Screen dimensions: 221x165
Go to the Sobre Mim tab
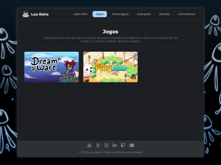click(x=80, y=14)
